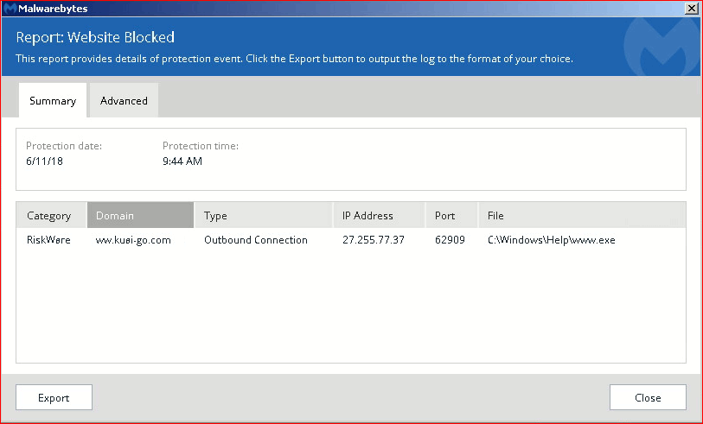Export the protection report
Image resolution: width=703 pixels, height=424 pixels.
click(x=54, y=397)
